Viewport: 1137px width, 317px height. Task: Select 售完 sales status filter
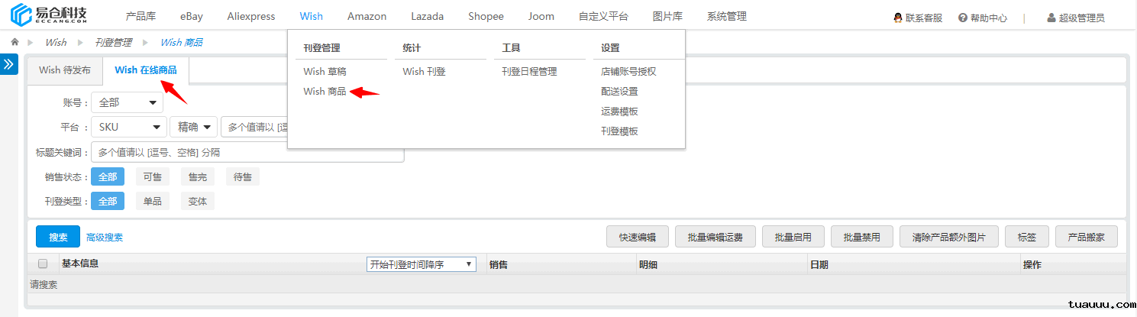pos(198,176)
